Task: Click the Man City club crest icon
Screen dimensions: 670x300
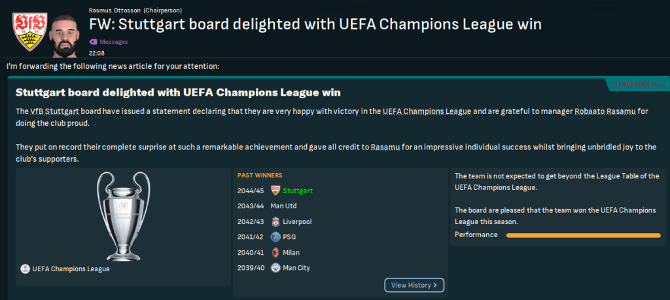Action: coord(276,267)
